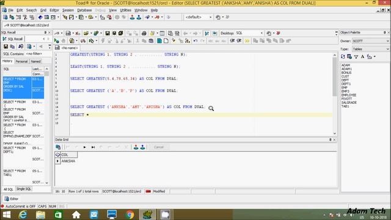The width and height of the screenshot is (391, 220).
Task: Click the rollback icon in Data Grid toolbar
Action: [142, 147]
